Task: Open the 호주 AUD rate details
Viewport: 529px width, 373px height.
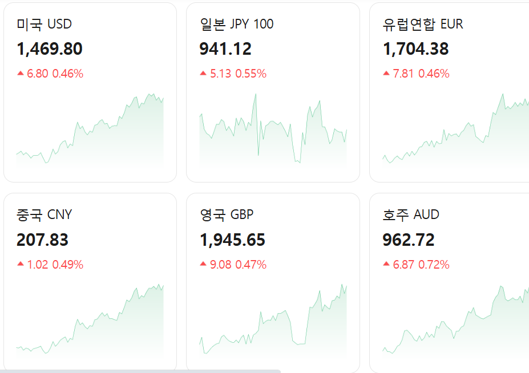Action: (411, 214)
